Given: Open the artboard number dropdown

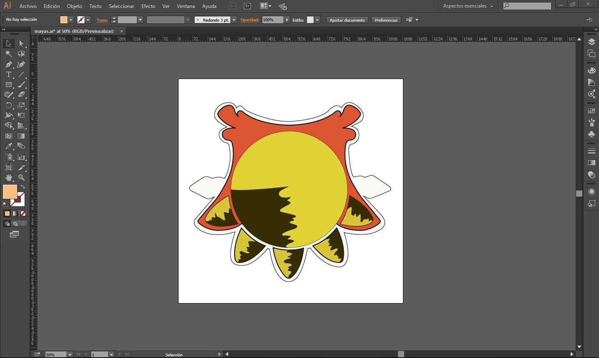Looking at the screenshot, I should 112,355.
